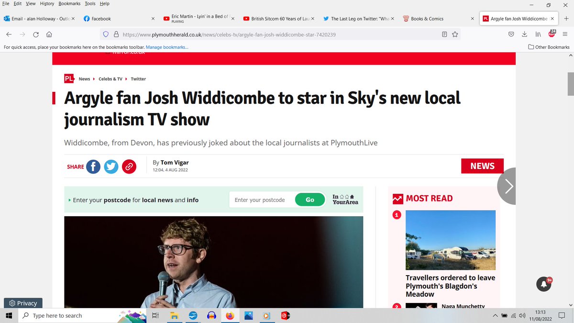Click the Celebs & TV breadcrumb

110,79
